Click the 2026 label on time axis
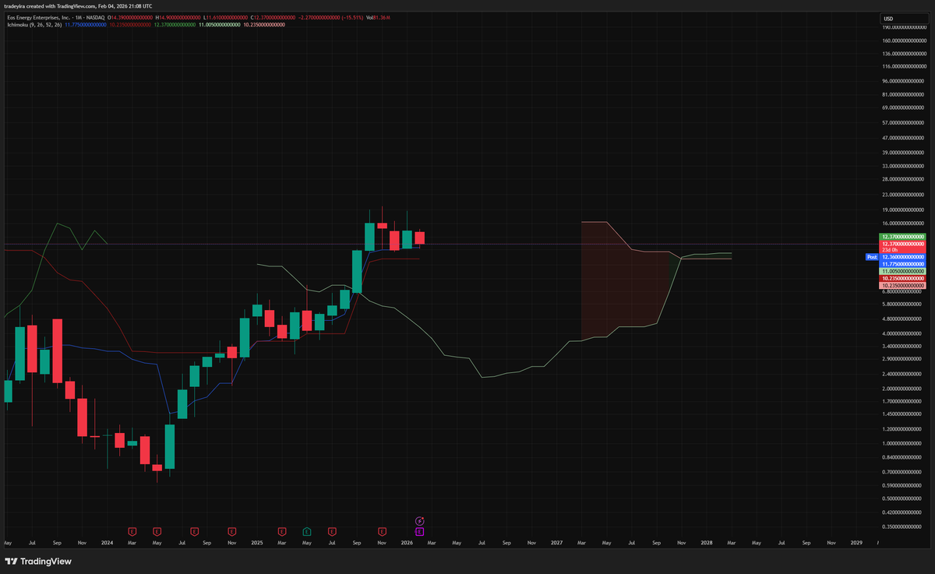935x574 pixels. (407, 542)
